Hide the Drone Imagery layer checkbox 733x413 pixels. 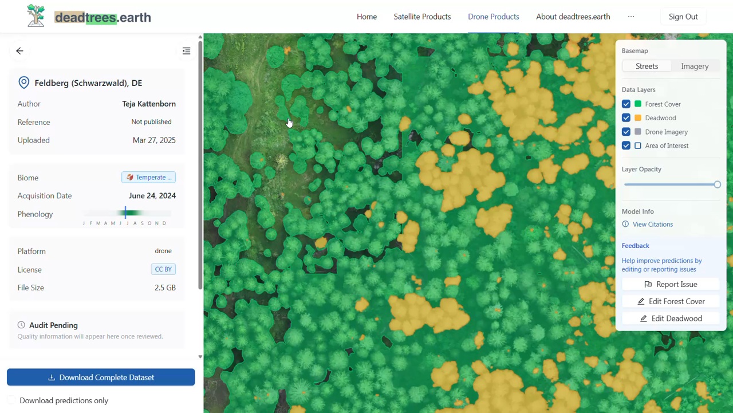coord(626,132)
